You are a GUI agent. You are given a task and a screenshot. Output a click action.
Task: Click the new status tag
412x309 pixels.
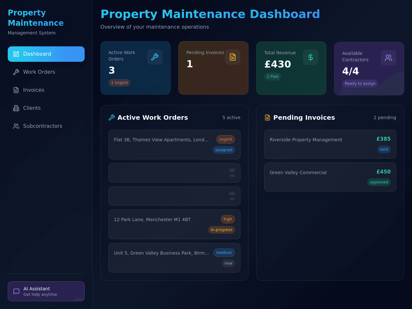point(228,263)
